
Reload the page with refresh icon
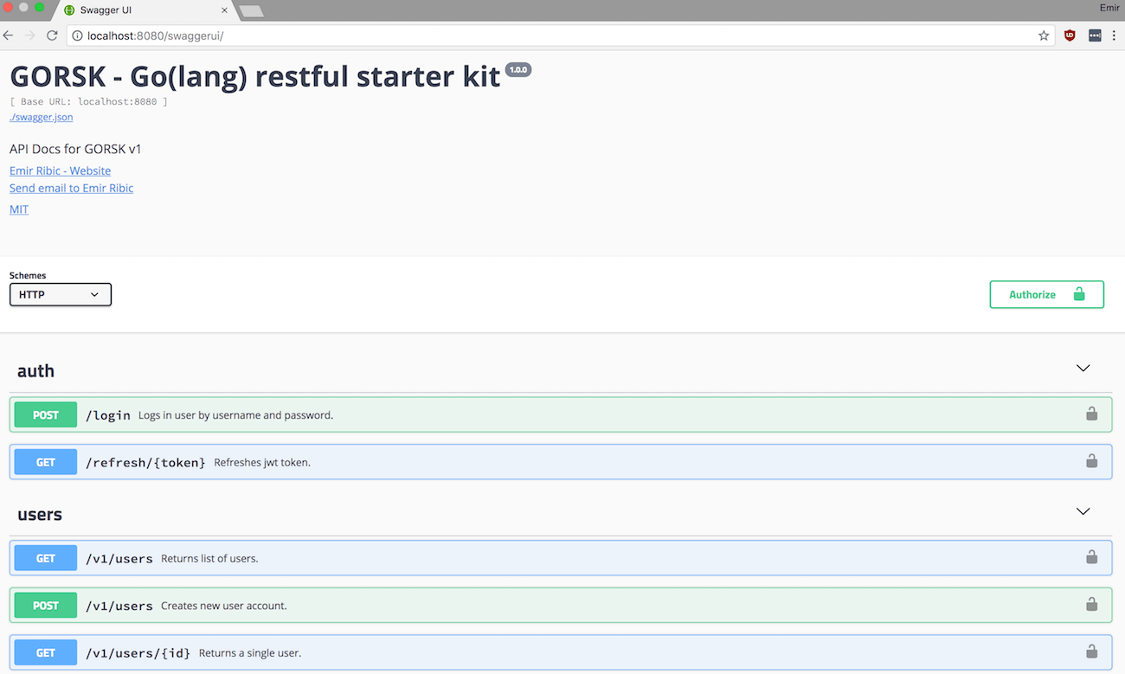click(52, 35)
